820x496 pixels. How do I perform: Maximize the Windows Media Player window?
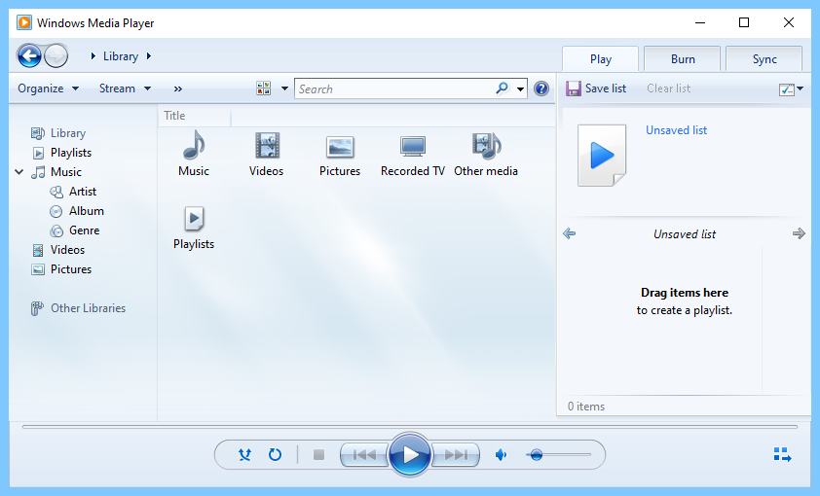click(744, 22)
